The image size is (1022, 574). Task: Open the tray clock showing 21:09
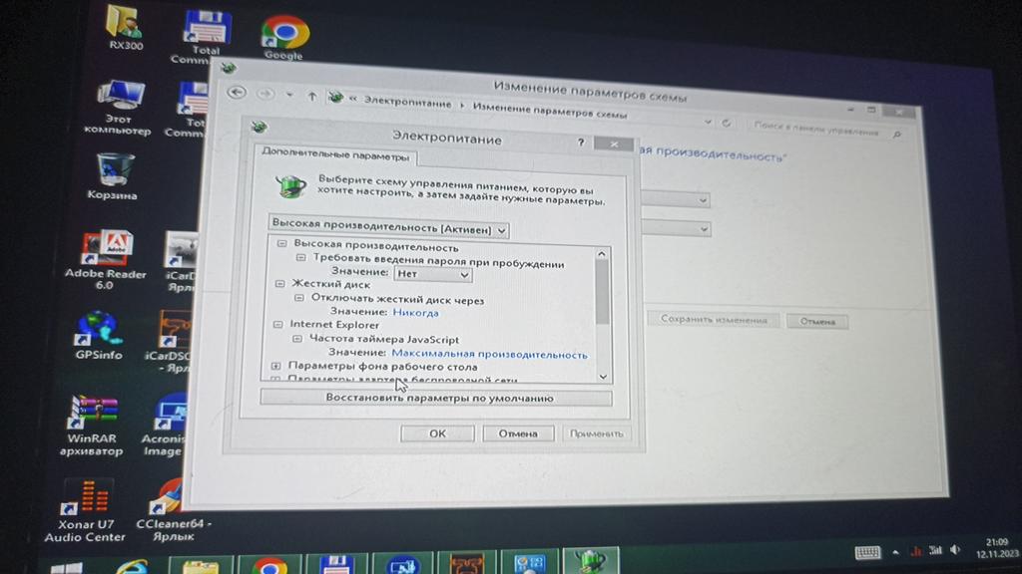point(997,547)
